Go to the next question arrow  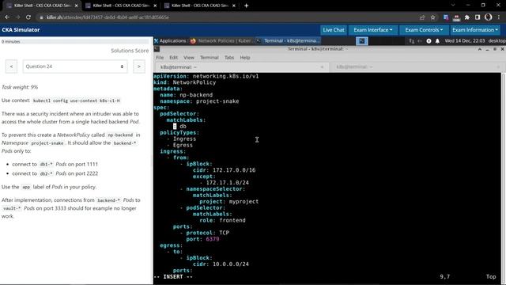tap(139, 66)
